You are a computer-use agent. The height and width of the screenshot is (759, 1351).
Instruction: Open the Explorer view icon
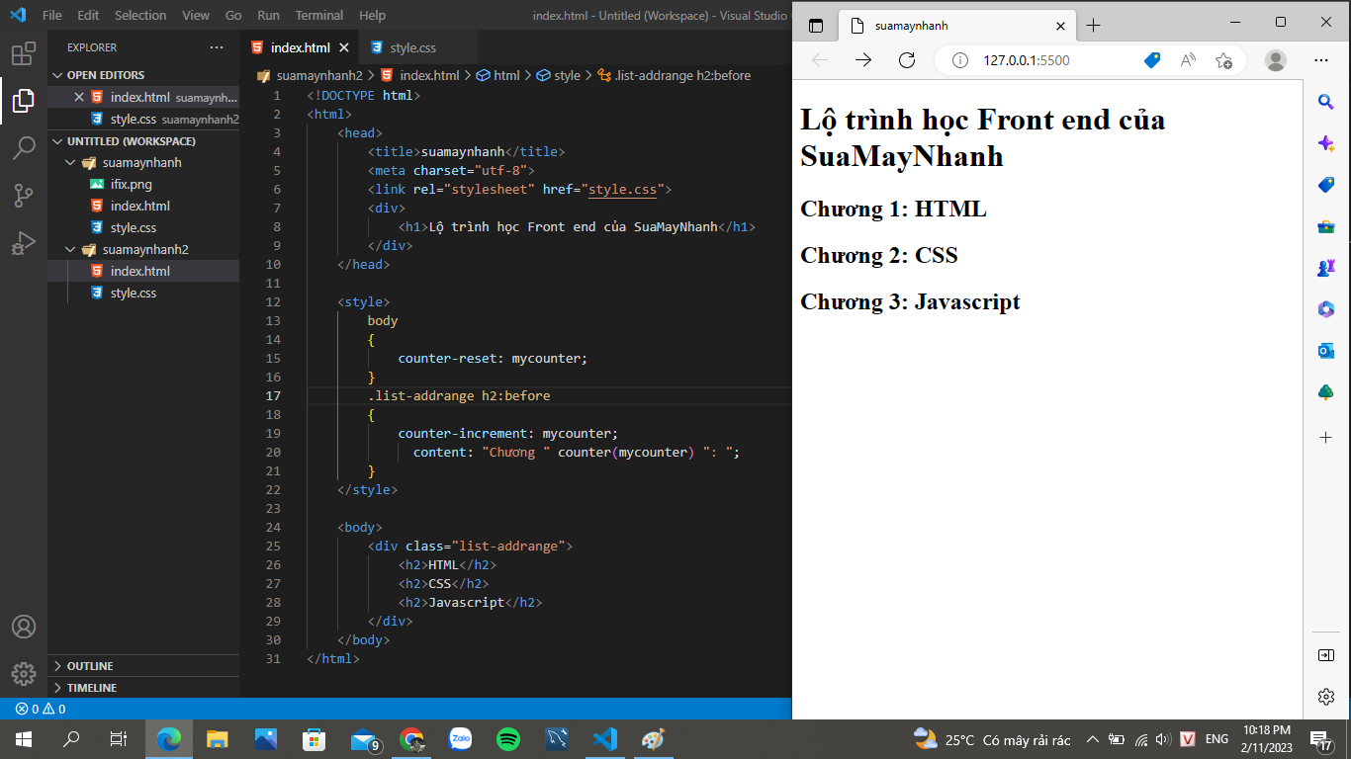click(24, 101)
